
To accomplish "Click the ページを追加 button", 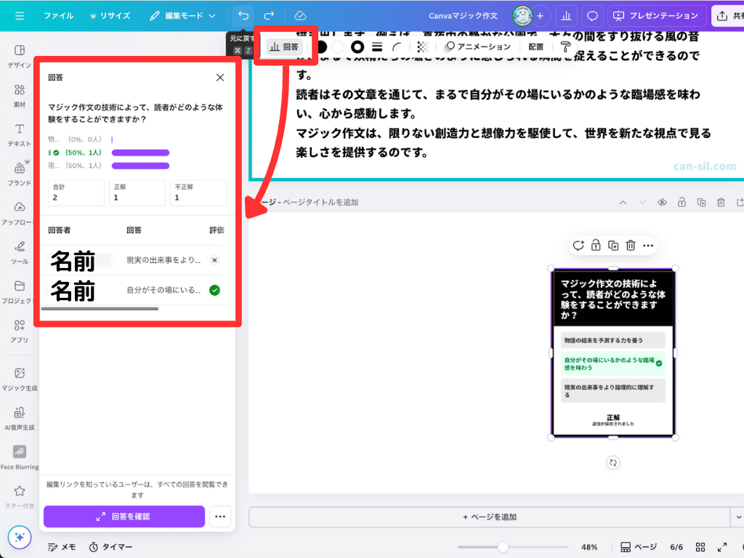I will tap(489, 517).
